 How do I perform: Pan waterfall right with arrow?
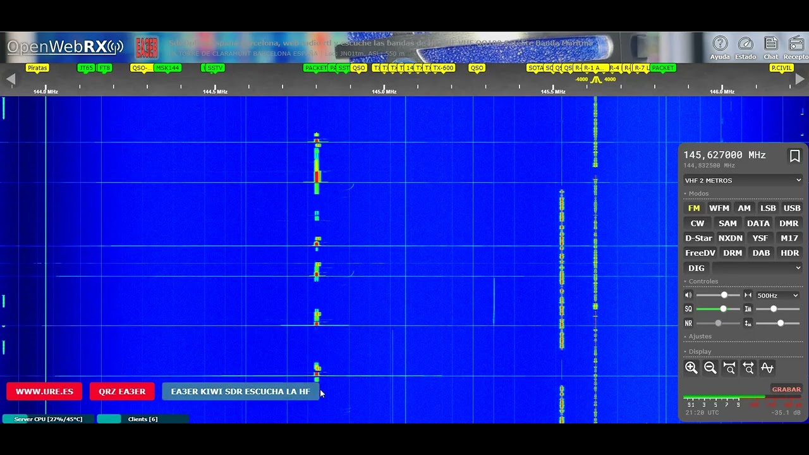point(800,79)
